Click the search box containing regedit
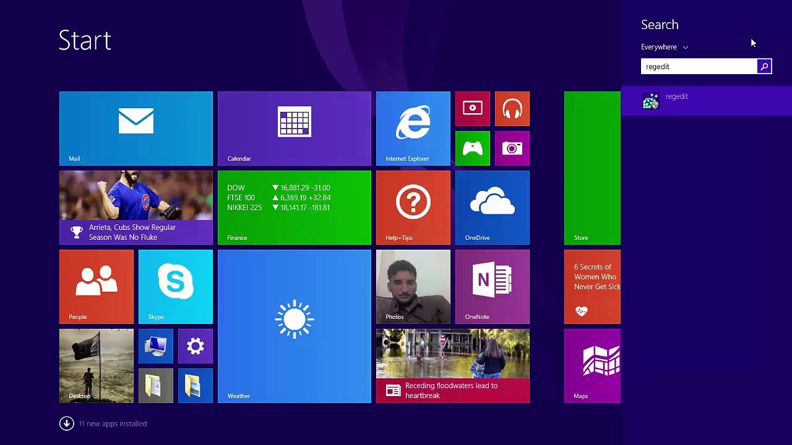This screenshot has width=792, height=445. (x=699, y=67)
